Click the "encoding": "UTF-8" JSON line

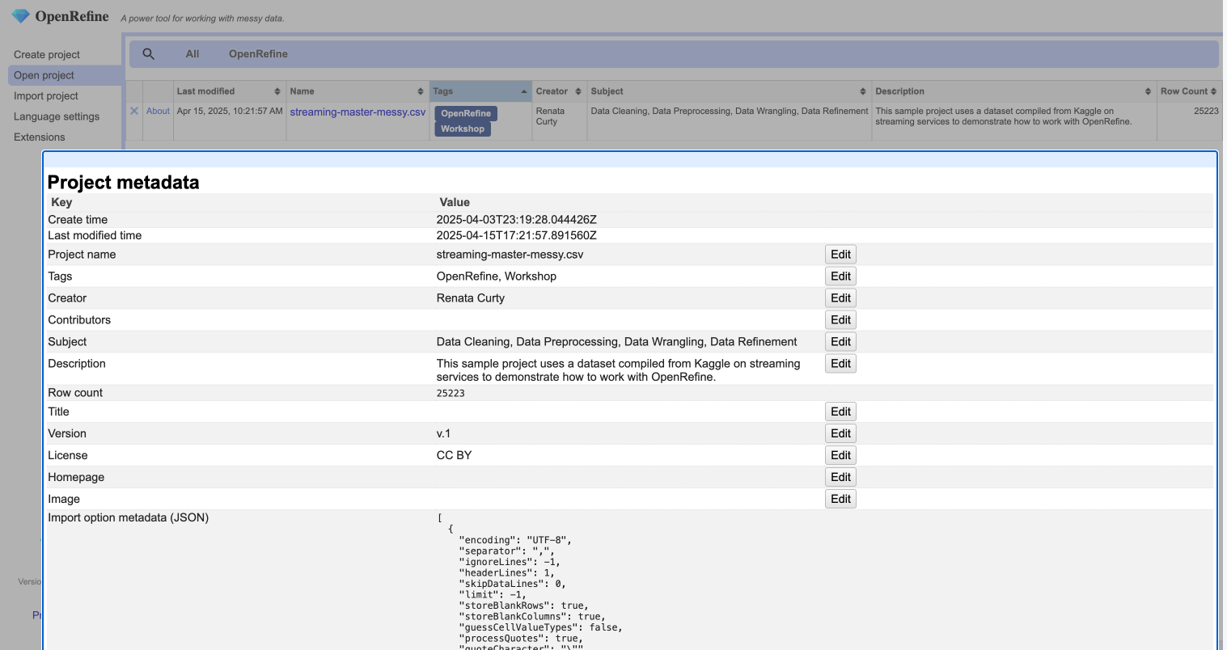point(515,540)
